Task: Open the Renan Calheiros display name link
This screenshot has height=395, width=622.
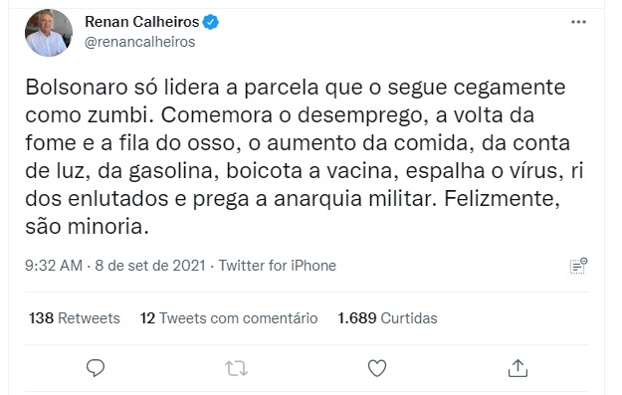Action: pos(142,22)
